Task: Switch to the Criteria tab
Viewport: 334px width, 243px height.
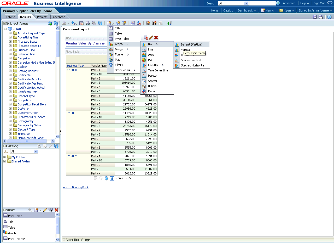Action: (x=11, y=17)
